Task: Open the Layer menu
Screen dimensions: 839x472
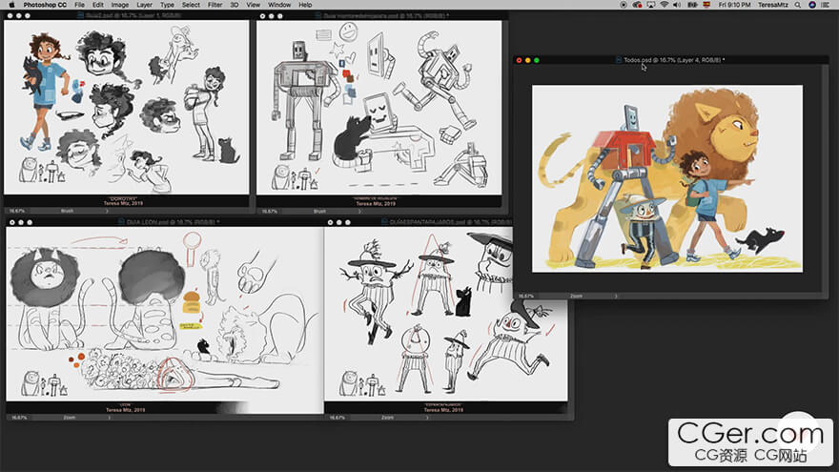Action: pos(145,5)
